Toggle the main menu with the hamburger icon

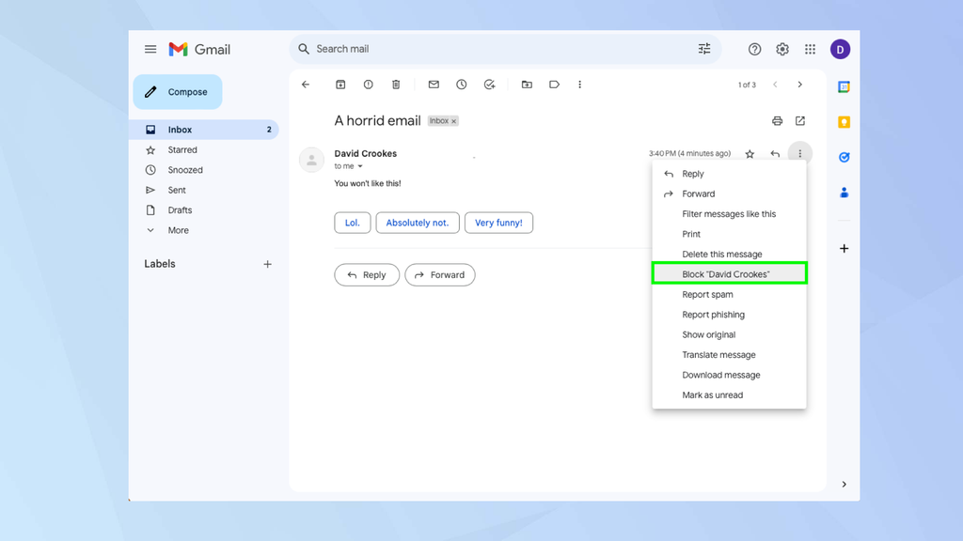[x=150, y=49]
